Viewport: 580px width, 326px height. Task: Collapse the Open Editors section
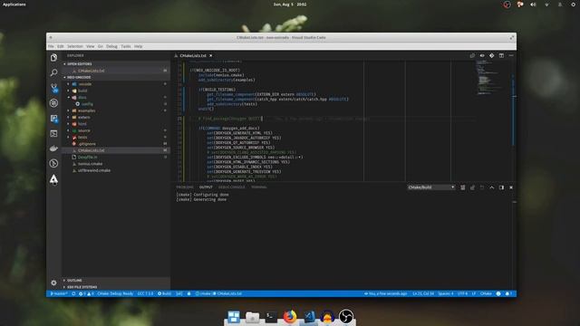pyautogui.click(x=116, y=64)
